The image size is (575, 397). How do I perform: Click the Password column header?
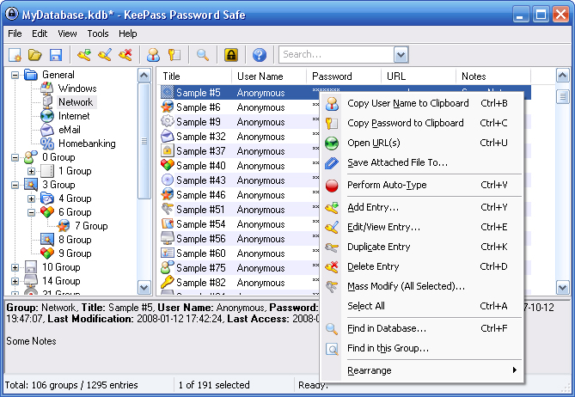click(344, 76)
